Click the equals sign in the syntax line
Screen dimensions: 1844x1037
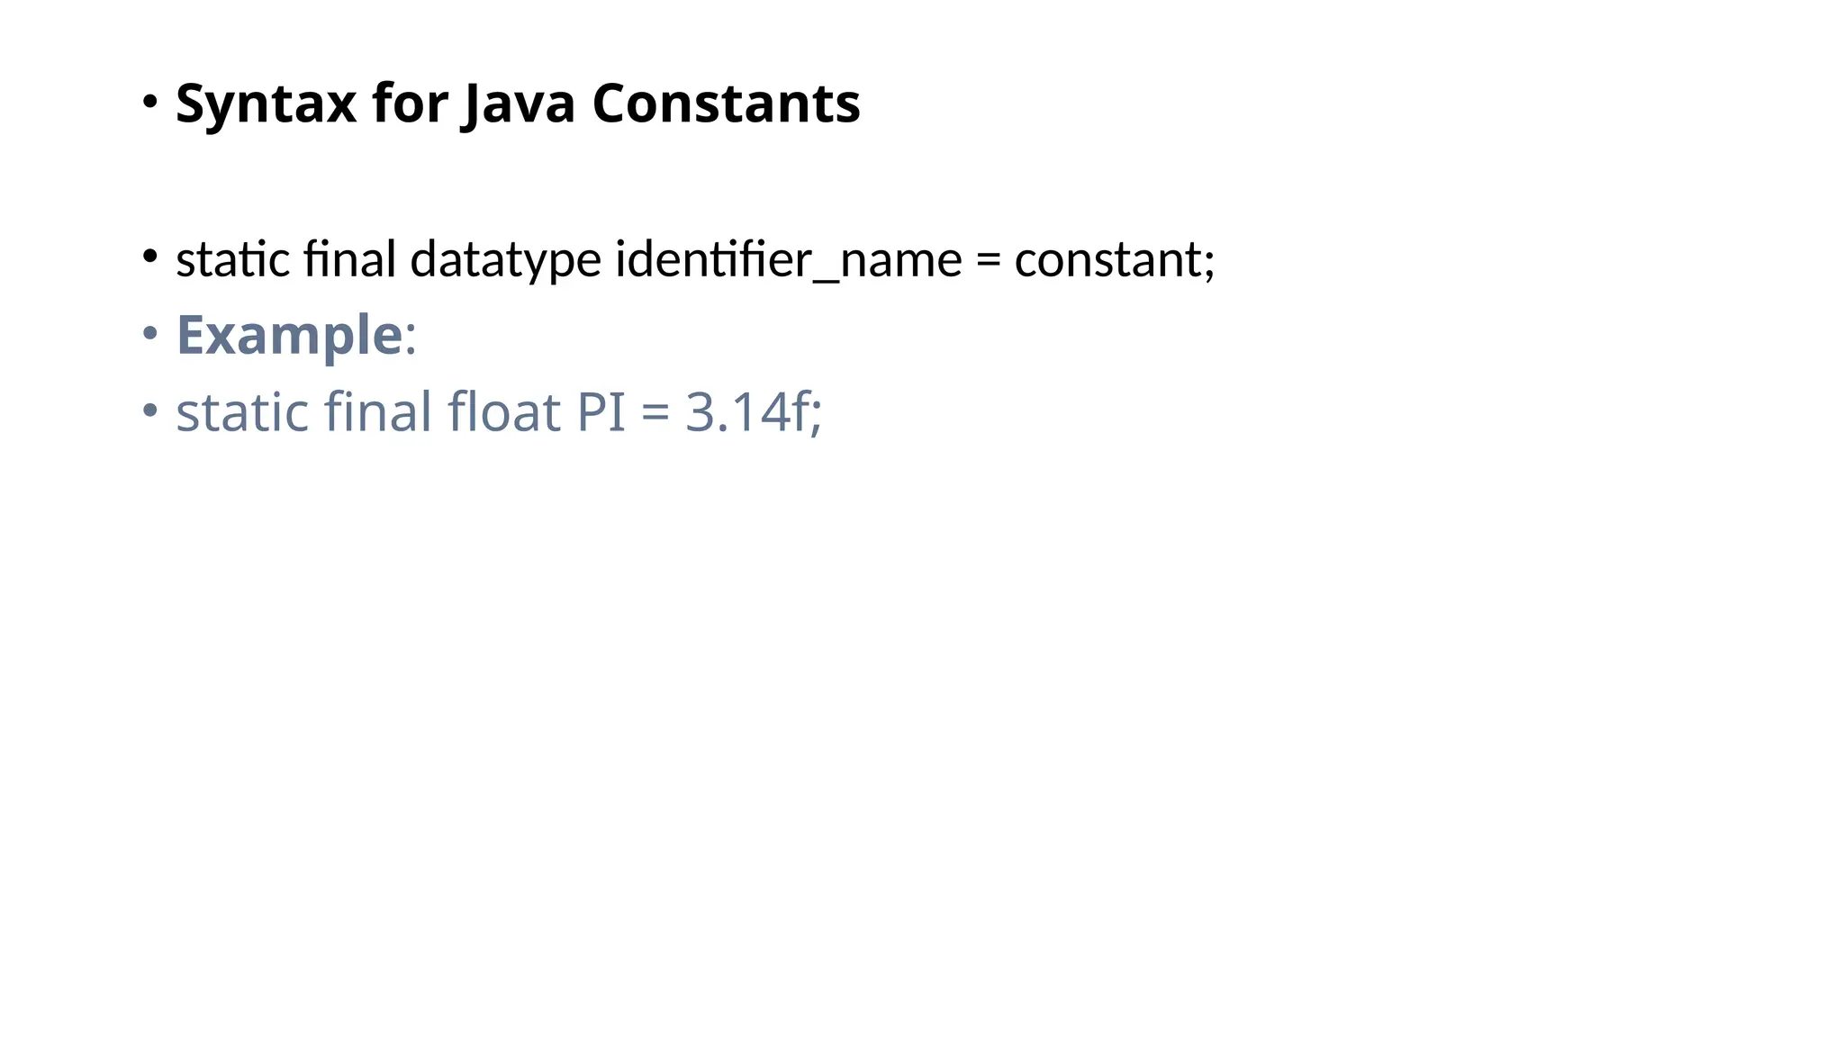(988, 259)
